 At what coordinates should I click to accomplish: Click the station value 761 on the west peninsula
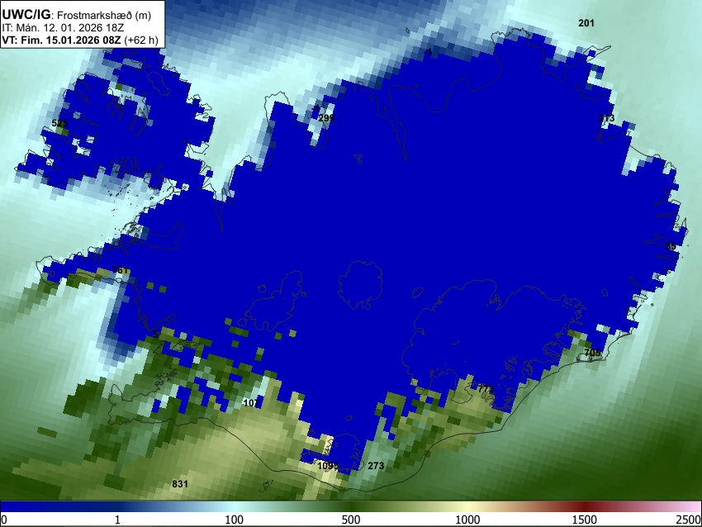point(120,270)
